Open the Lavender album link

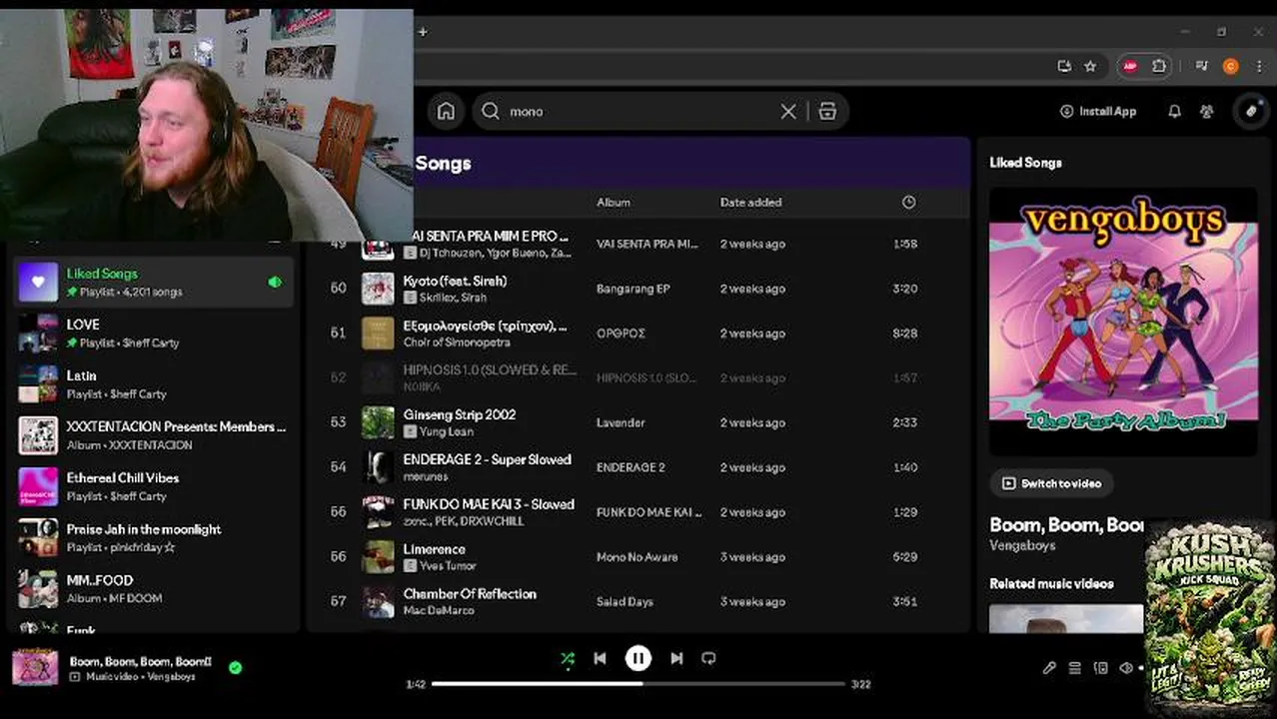[x=621, y=422]
